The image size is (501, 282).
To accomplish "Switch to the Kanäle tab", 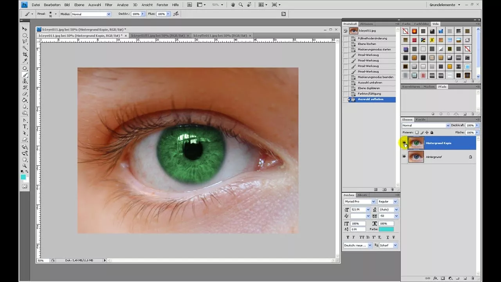I will pyautogui.click(x=420, y=119).
